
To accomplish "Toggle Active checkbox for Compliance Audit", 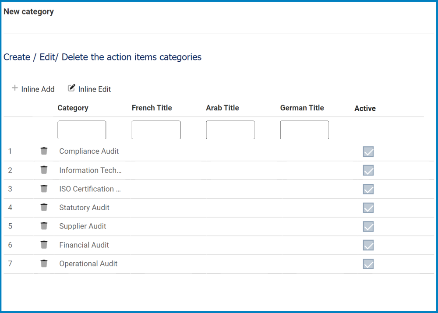I will [x=368, y=152].
